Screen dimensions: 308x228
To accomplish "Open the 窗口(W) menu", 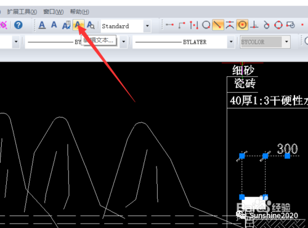I will 54,12.
